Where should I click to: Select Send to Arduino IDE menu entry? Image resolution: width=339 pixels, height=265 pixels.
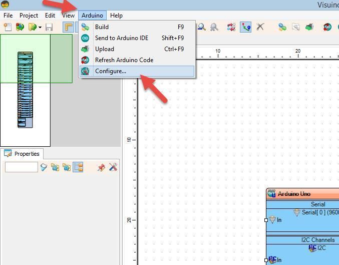pyautogui.click(x=137, y=38)
